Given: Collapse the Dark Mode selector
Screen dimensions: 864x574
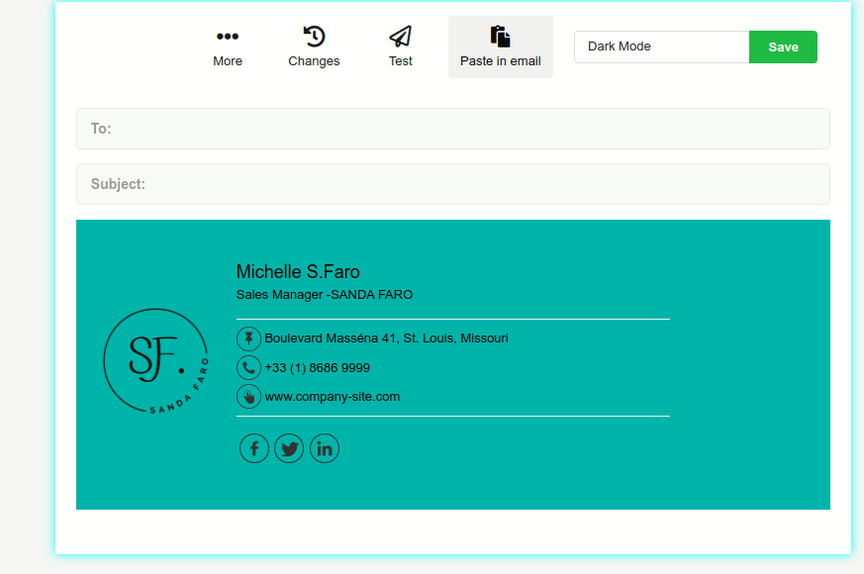Looking at the screenshot, I should [661, 46].
